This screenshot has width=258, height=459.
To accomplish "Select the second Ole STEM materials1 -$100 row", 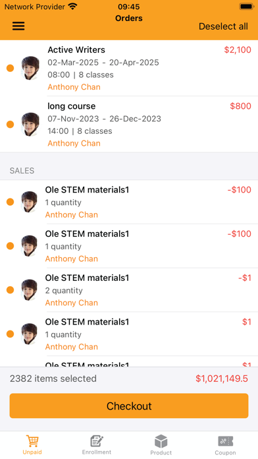I will pyautogui.click(x=129, y=246).
